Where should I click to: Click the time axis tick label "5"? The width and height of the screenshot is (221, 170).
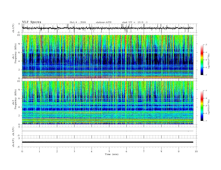(109, 151)
